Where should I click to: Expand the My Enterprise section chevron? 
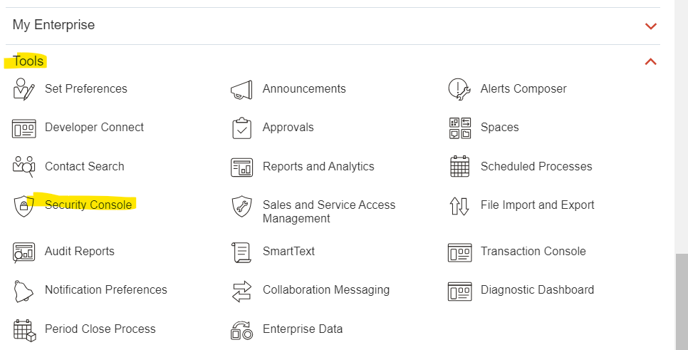(651, 26)
